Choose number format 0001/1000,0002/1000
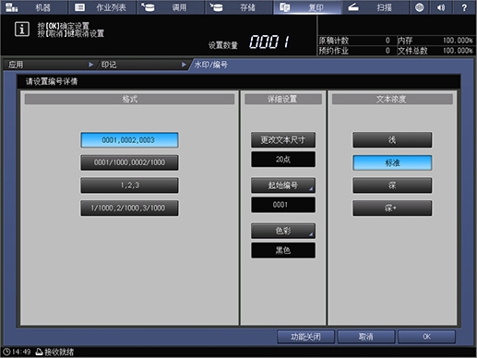477x358 pixels. pos(129,162)
